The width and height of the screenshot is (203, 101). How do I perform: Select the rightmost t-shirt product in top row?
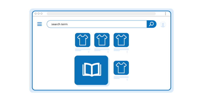tap(121, 40)
